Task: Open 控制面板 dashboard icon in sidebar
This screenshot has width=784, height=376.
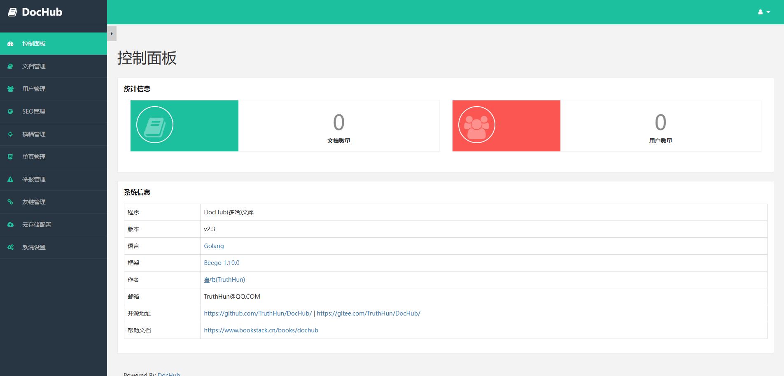Action: tap(11, 44)
